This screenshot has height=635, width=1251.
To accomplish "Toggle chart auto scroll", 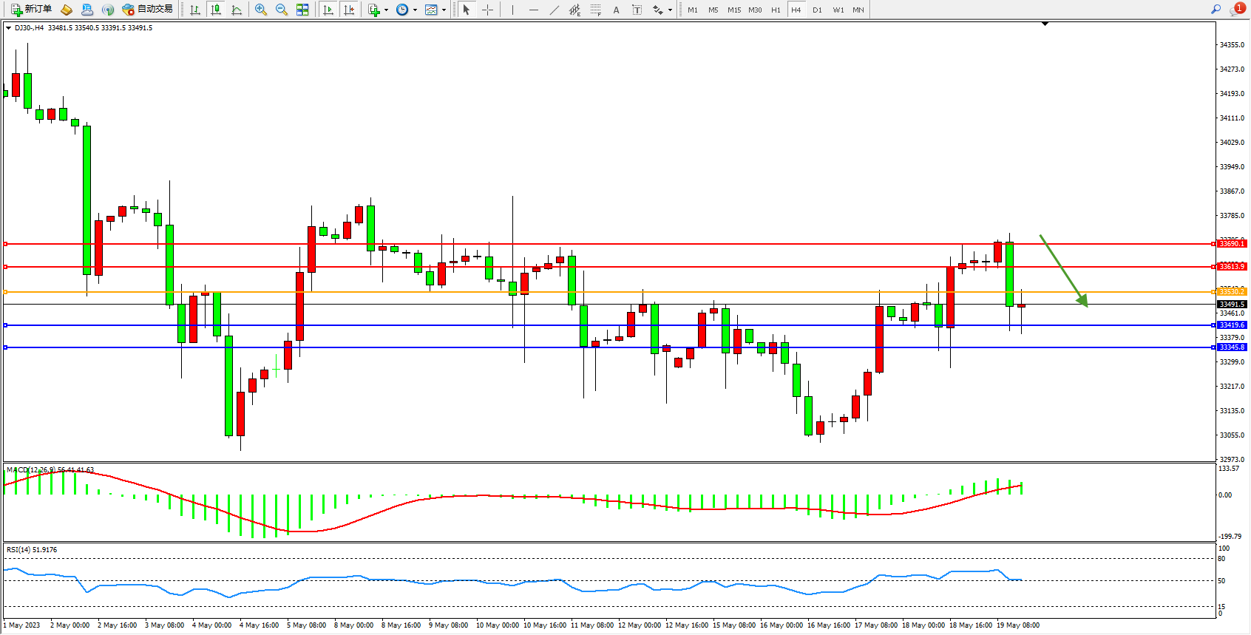I will pyautogui.click(x=328, y=10).
